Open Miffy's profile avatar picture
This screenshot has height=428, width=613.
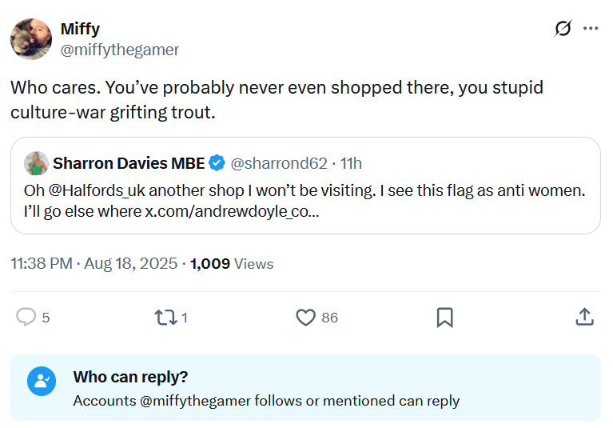31,39
